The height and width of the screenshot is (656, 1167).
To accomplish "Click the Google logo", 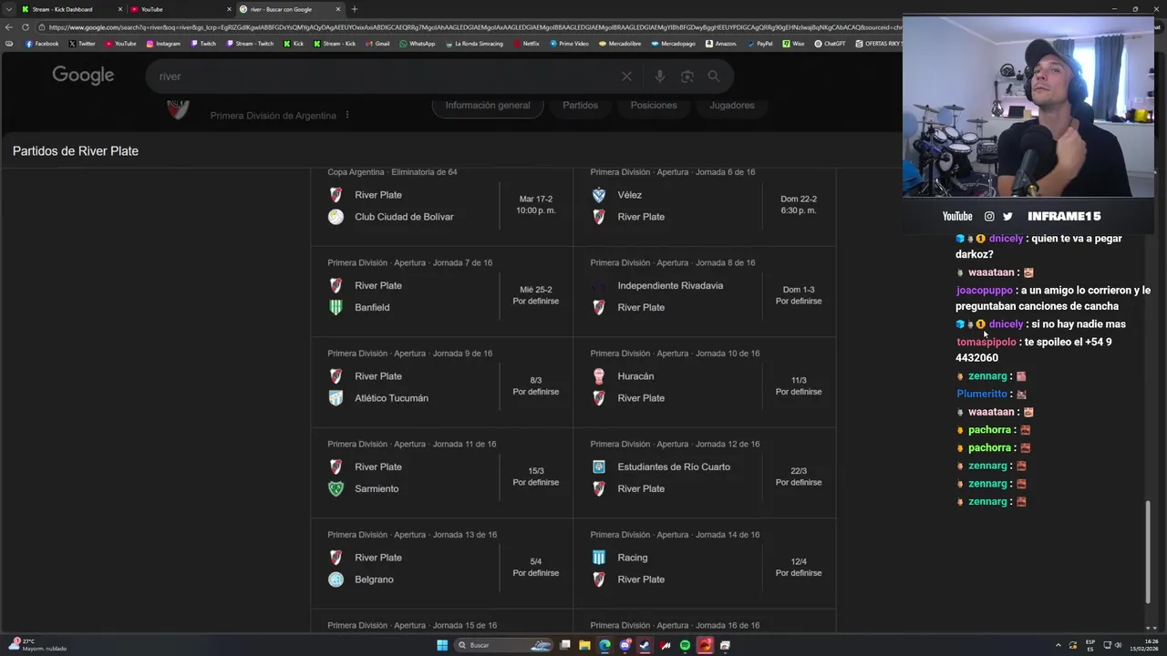I will pyautogui.click(x=83, y=76).
